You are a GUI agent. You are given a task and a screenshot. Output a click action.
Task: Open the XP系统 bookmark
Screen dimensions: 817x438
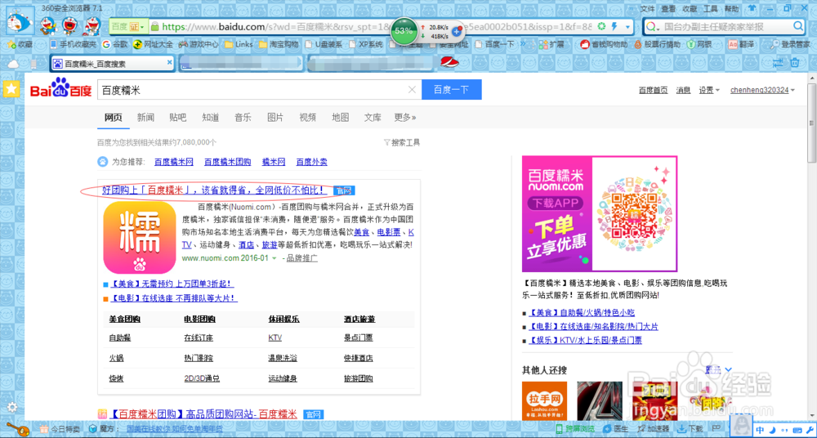click(x=365, y=45)
